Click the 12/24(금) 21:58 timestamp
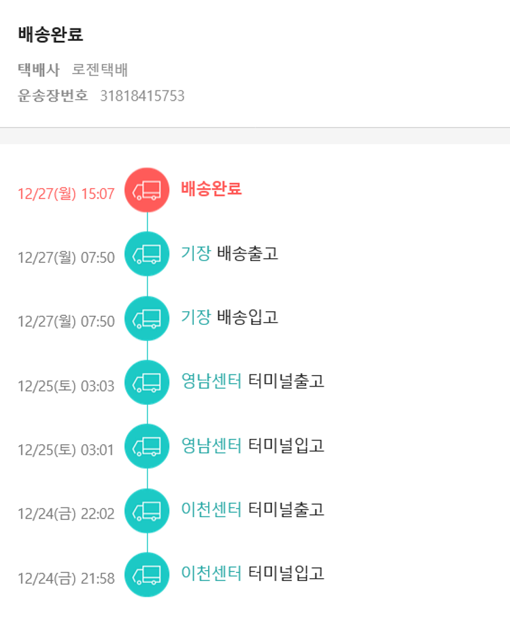The image size is (510, 619). click(66, 578)
